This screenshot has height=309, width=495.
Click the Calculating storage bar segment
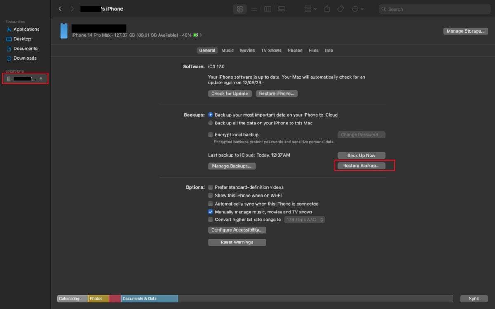[73, 299]
